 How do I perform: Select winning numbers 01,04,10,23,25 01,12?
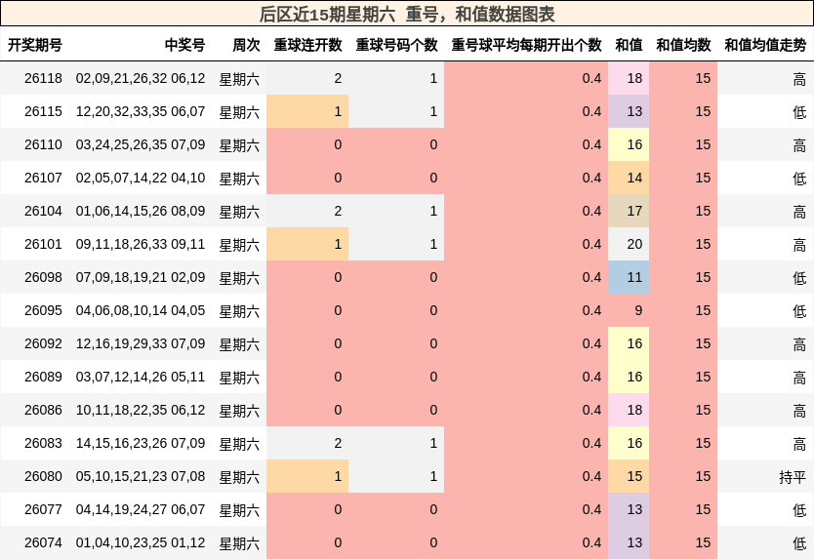[141, 543]
